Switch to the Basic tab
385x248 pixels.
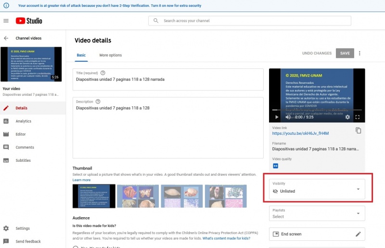coord(81,55)
